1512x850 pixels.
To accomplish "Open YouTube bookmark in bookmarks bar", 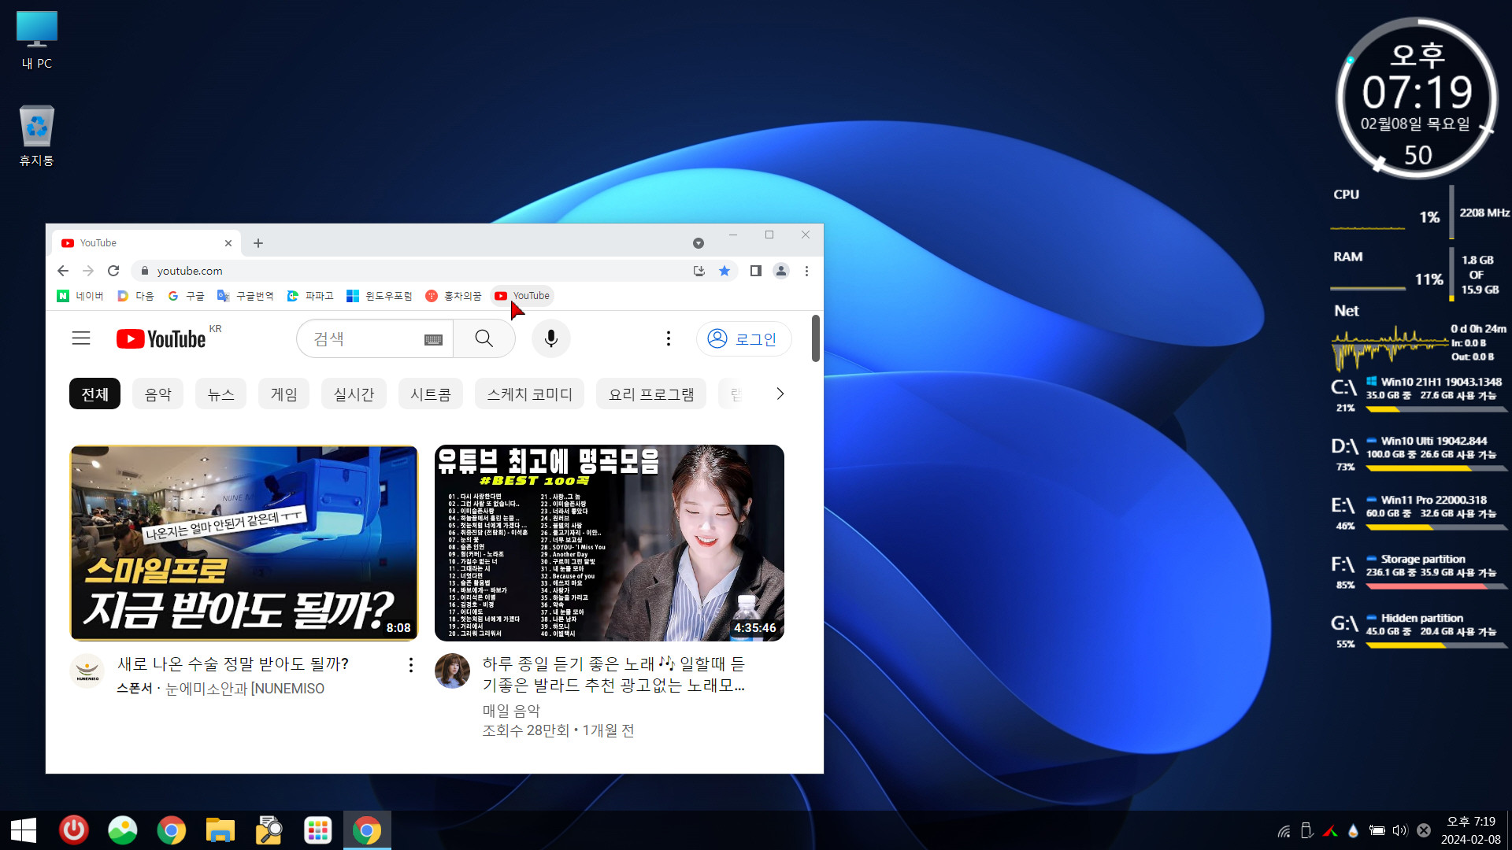I will click(x=522, y=296).
